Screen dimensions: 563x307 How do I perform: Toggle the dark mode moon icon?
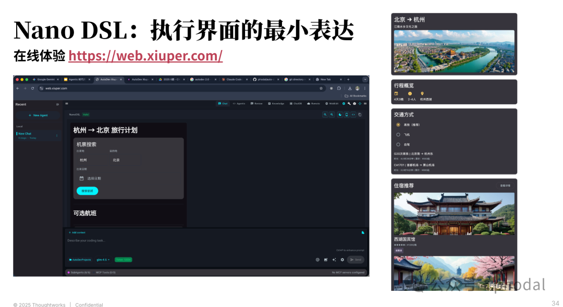[339, 114]
